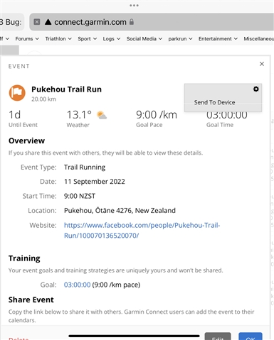Click the 11 September 2022 date value
Viewport: 274px width, 340px height.
click(x=95, y=182)
